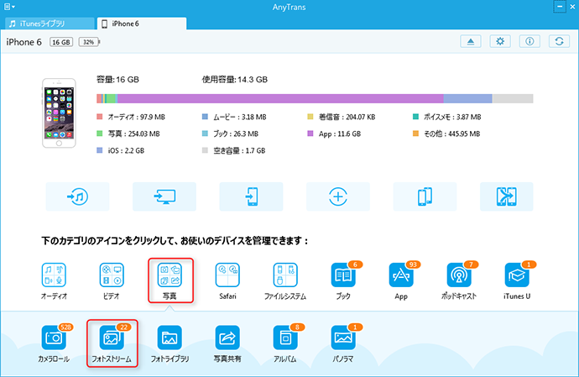The height and width of the screenshot is (377, 579).
Task: Open Photo Stream (フォトストリーム) icon
Action: pos(112,338)
